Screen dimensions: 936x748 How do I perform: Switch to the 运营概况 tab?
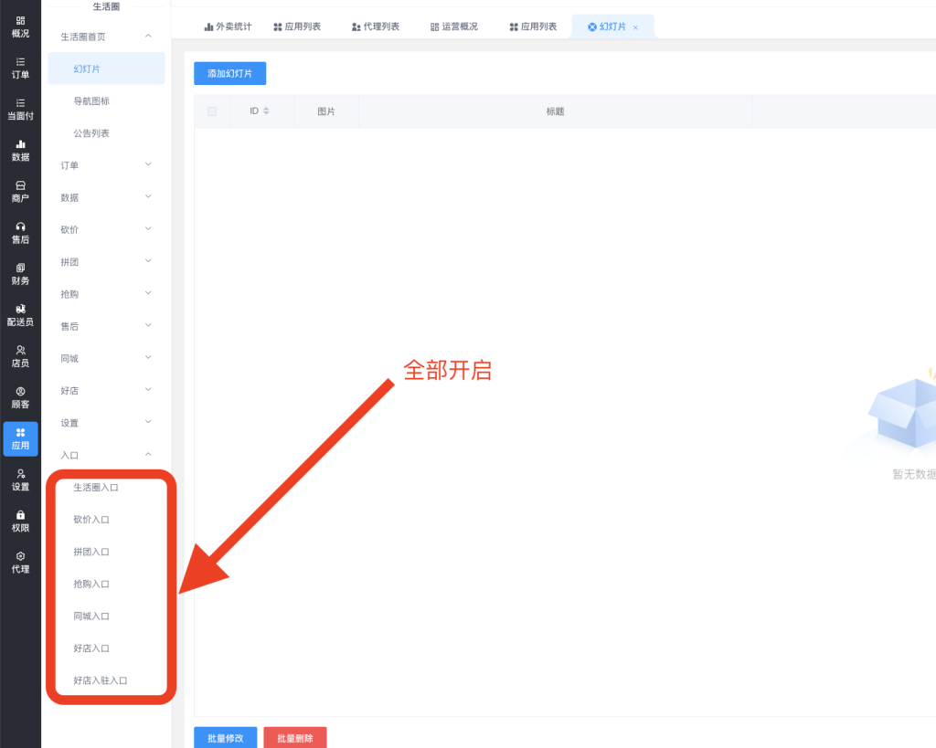(x=453, y=26)
